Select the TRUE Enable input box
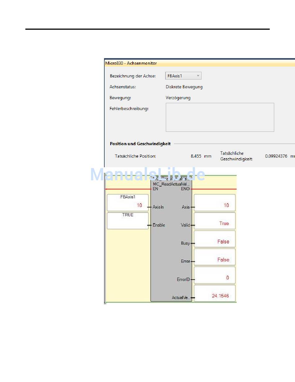The image size is (295, 382). click(x=128, y=221)
